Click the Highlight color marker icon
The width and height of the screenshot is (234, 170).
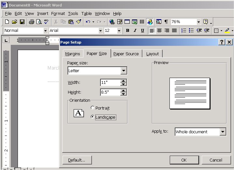227,31
